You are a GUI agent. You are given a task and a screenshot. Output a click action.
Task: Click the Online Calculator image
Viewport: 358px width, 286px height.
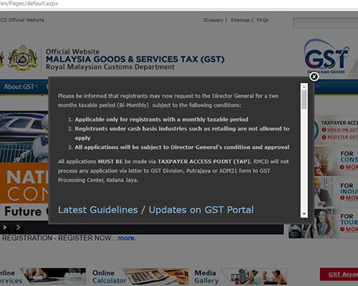tap(155, 277)
